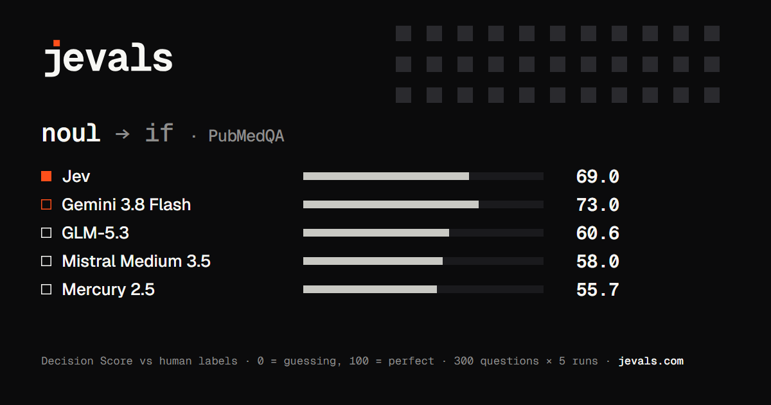Click the Mistral Medium 3.5 score bar
This screenshot has width=771, height=405.
click(x=423, y=261)
